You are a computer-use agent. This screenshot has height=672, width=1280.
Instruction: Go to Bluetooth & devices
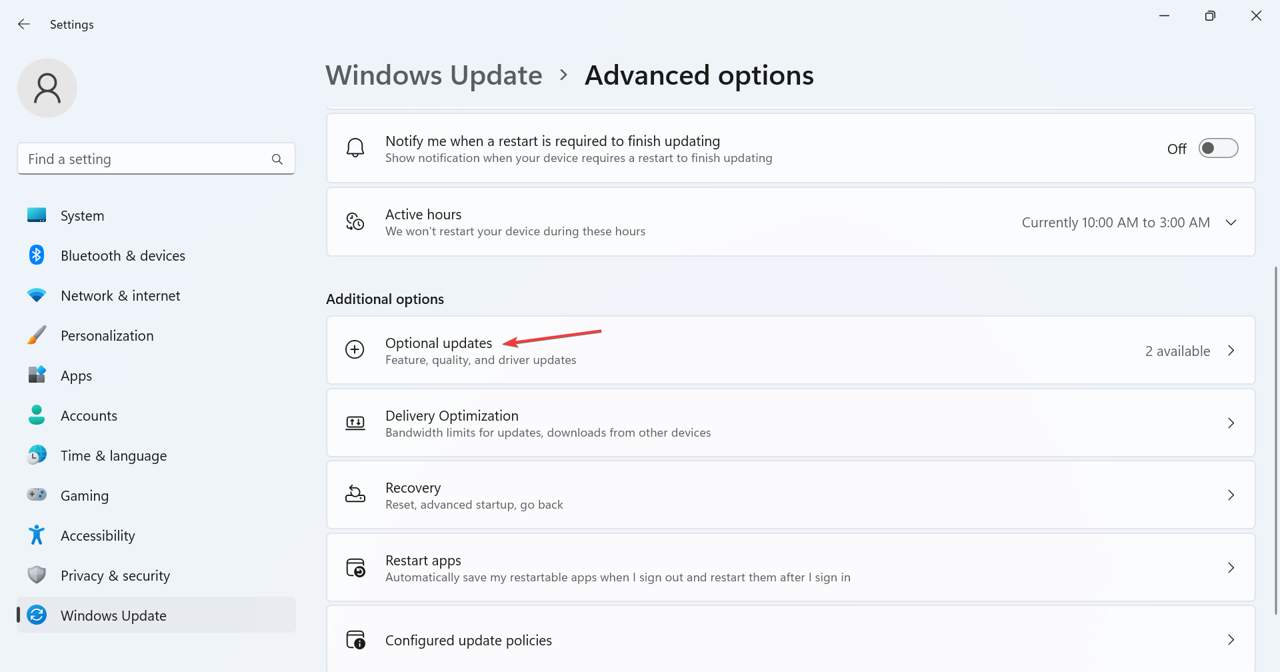(x=156, y=255)
